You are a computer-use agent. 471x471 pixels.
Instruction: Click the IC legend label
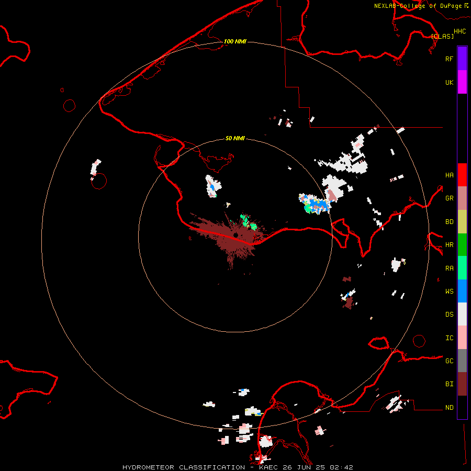click(x=449, y=338)
